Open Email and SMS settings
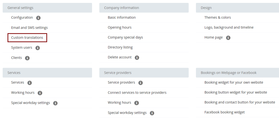This screenshot has height=118, width=279. [x=29, y=28]
